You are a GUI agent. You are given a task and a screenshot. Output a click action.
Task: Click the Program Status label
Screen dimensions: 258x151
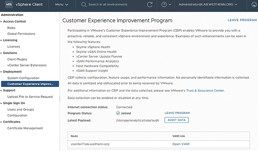pos(80,113)
